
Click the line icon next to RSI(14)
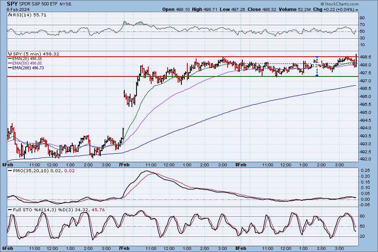10,15
